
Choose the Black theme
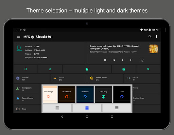(x=122, y=94)
